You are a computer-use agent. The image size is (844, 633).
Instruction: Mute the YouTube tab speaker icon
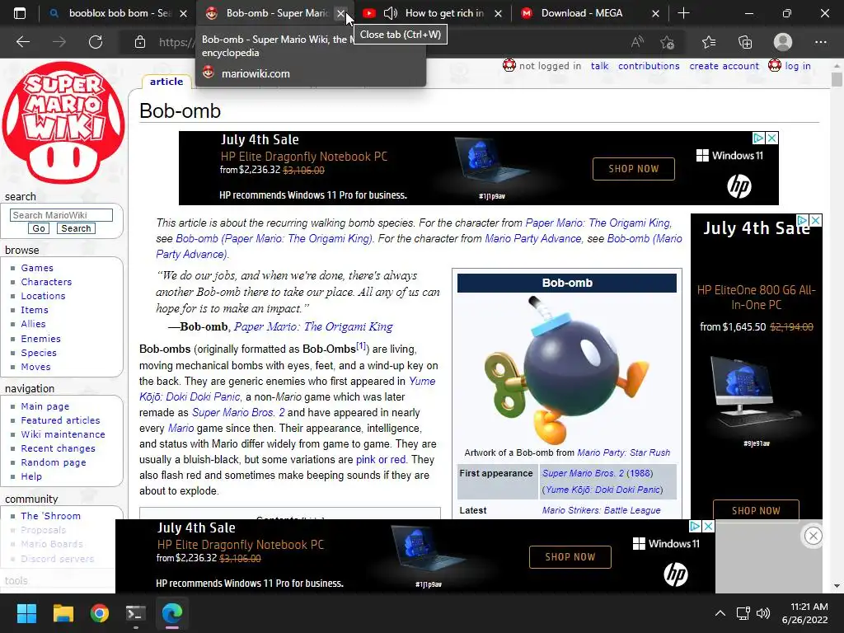click(391, 13)
